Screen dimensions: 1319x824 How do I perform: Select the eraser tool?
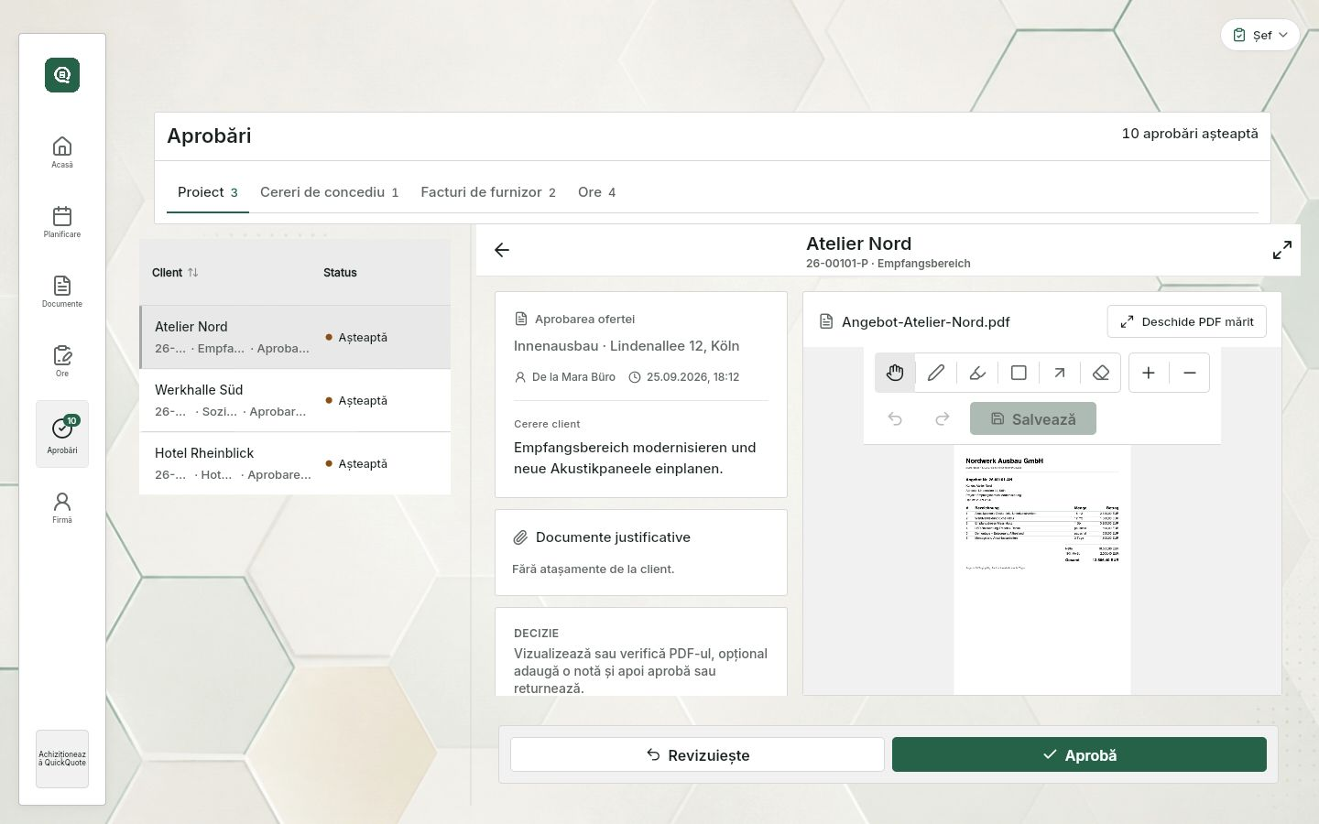pos(1101,373)
